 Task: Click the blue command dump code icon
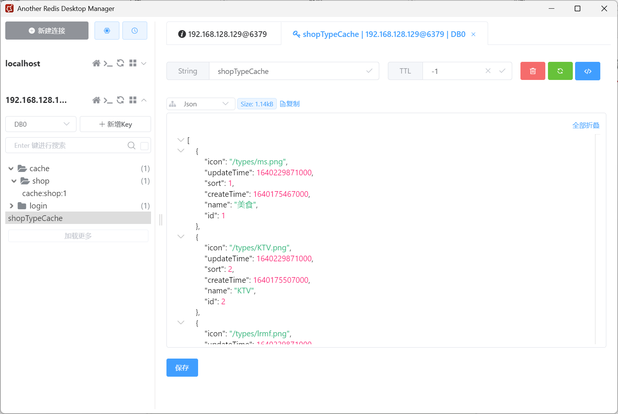point(587,71)
